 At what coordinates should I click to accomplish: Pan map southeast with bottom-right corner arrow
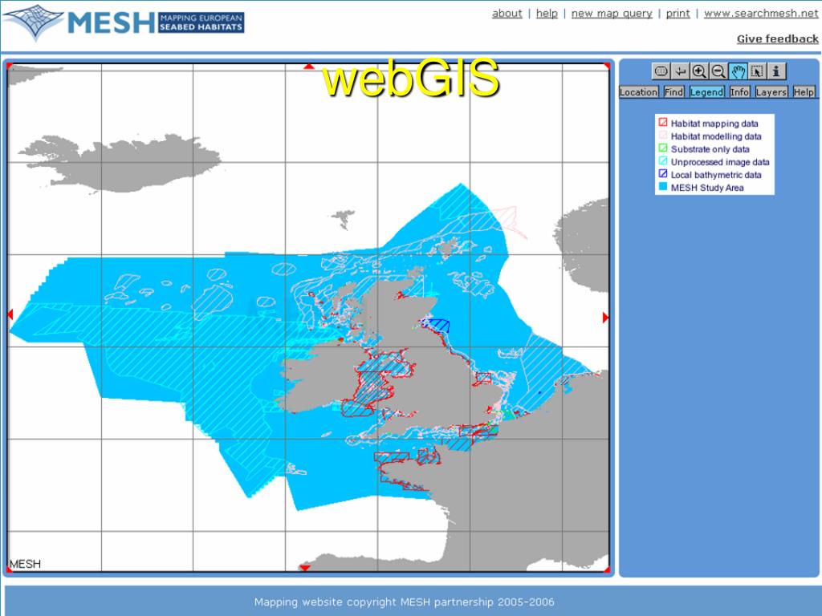[607, 569]
